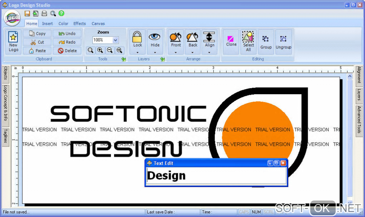
Task: Click the Tools group launcher icon
Action: point(123,59)
